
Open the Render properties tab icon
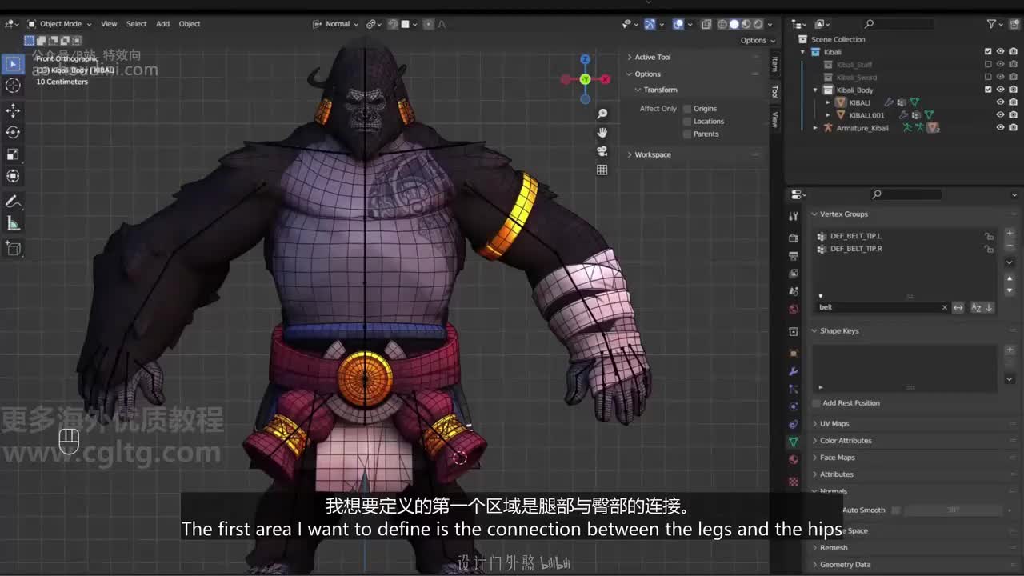pos(794,238)
